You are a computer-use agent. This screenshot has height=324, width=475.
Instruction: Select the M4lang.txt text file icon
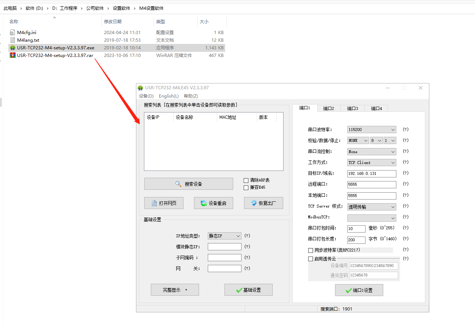[13, 40]
